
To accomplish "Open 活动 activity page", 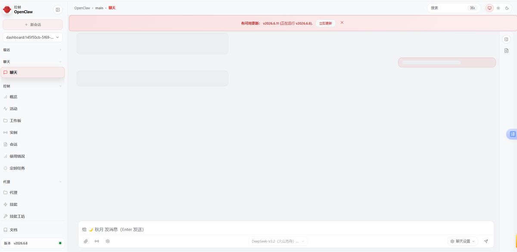I will pyautogui.click(x=33, y=109).
